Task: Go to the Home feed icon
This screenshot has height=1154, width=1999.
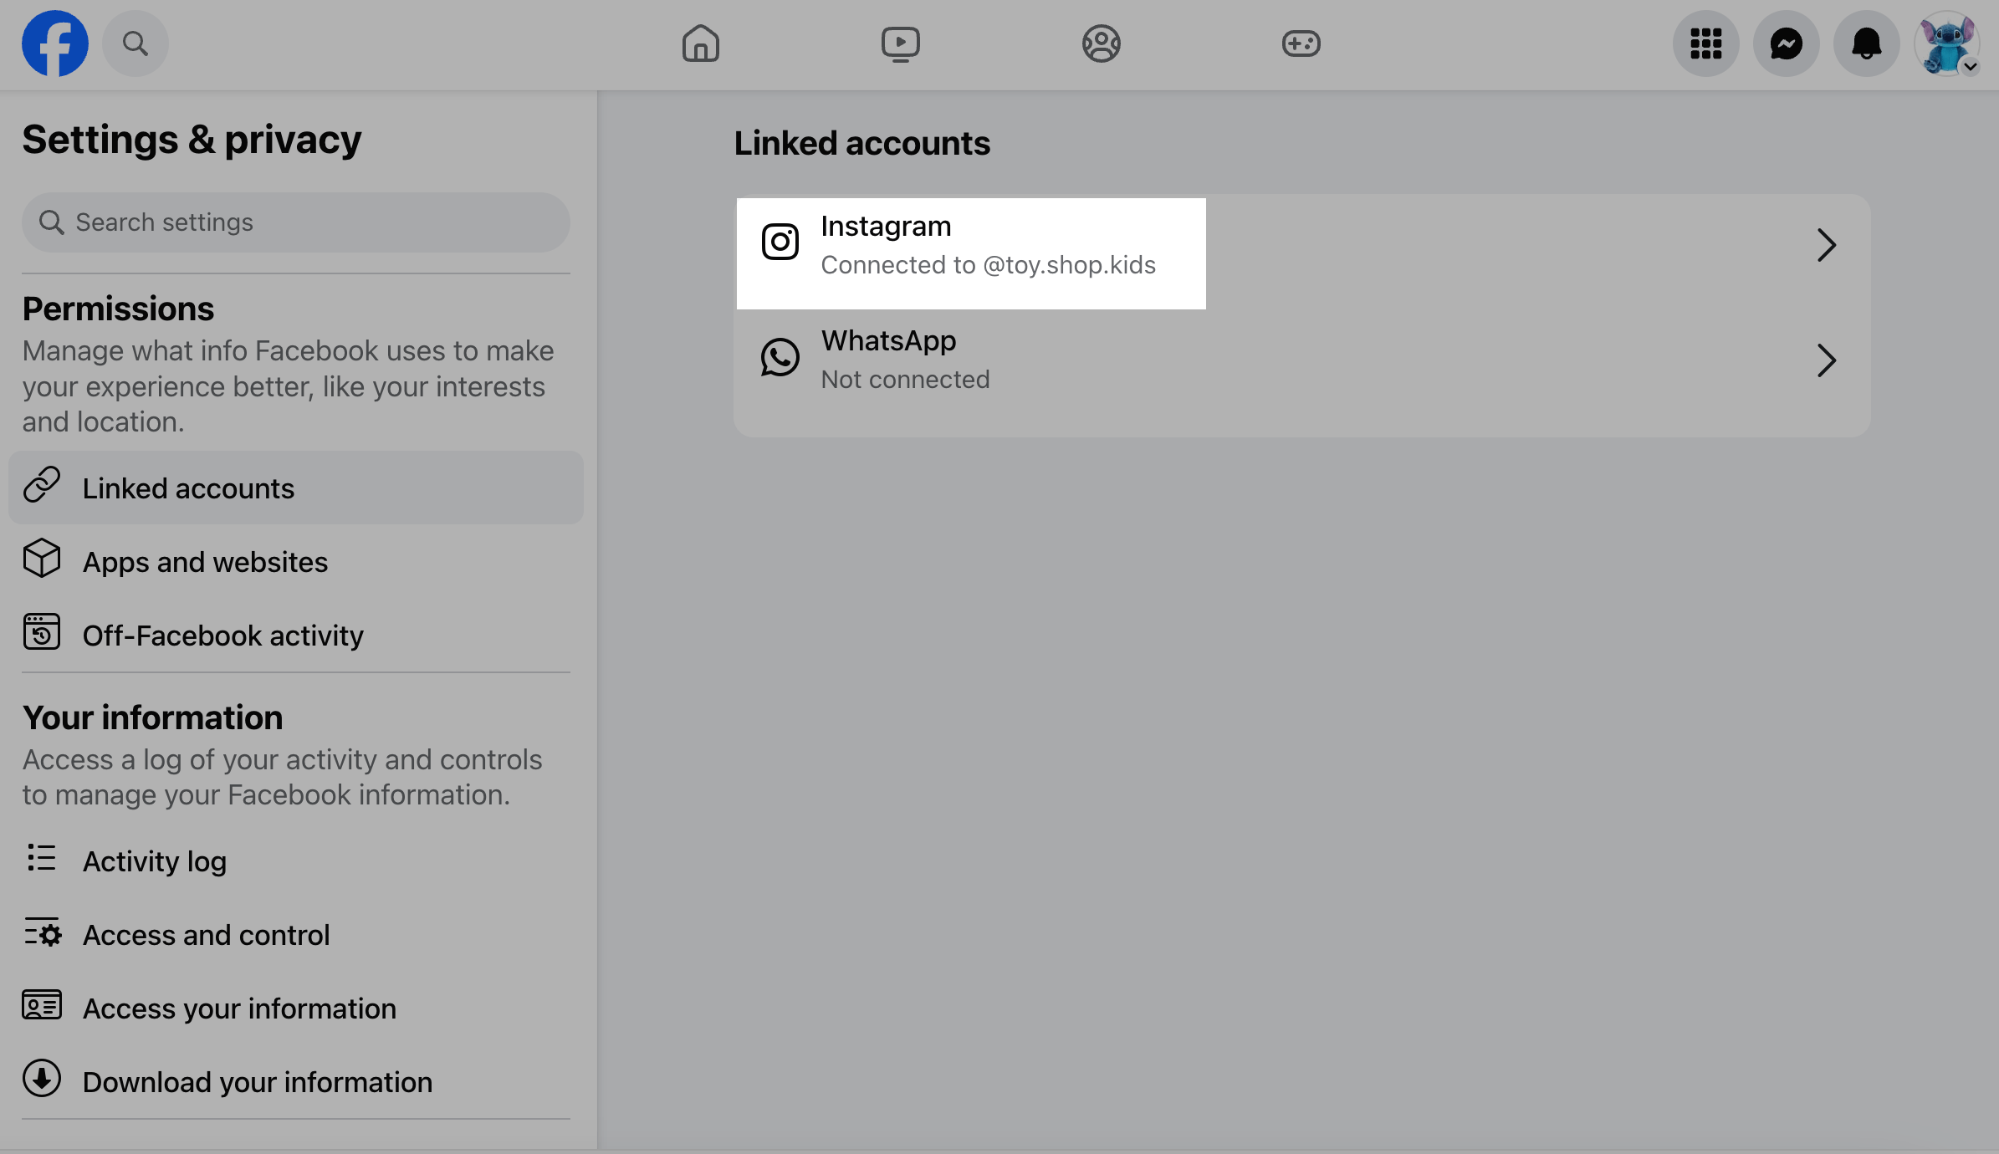Action: pos(700,43)
